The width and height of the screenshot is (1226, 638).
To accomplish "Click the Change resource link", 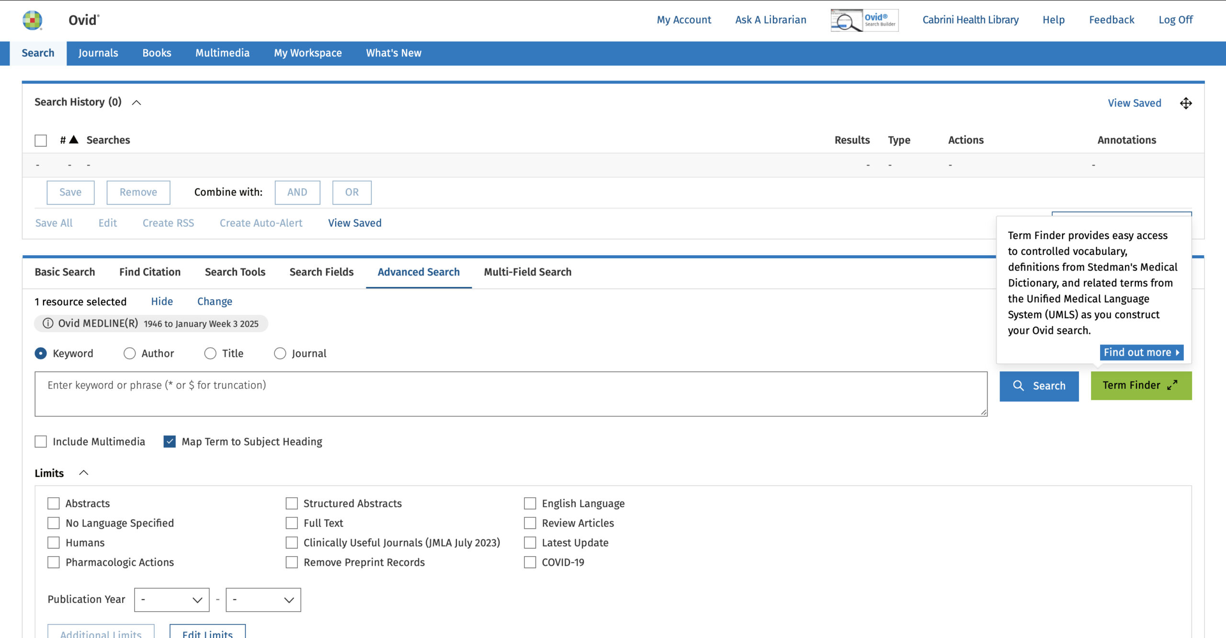I will click(x=215, y=301).
